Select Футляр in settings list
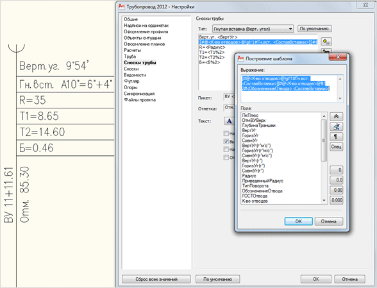This screenshot has width=377, height=288. click(131, 81)
